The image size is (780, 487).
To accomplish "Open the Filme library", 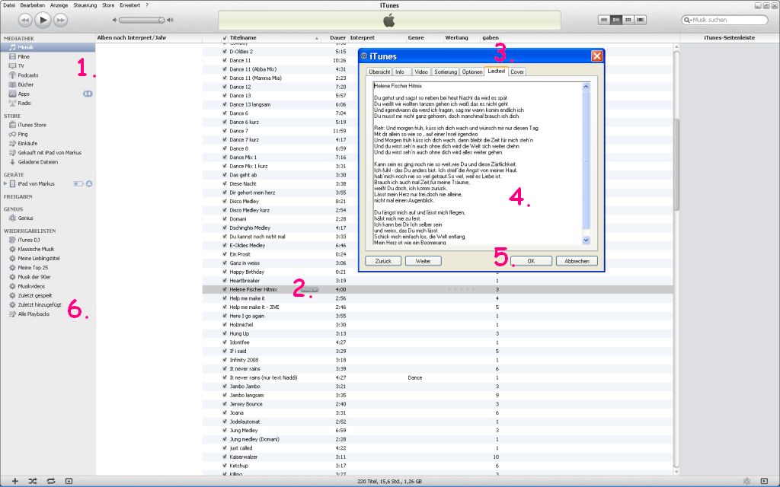I will (x=24, y=56).
